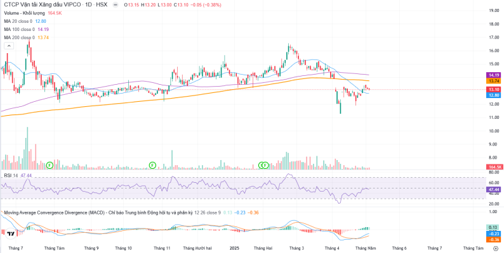Collapse the indicator legend with the chevron button

tap(9, 46)
